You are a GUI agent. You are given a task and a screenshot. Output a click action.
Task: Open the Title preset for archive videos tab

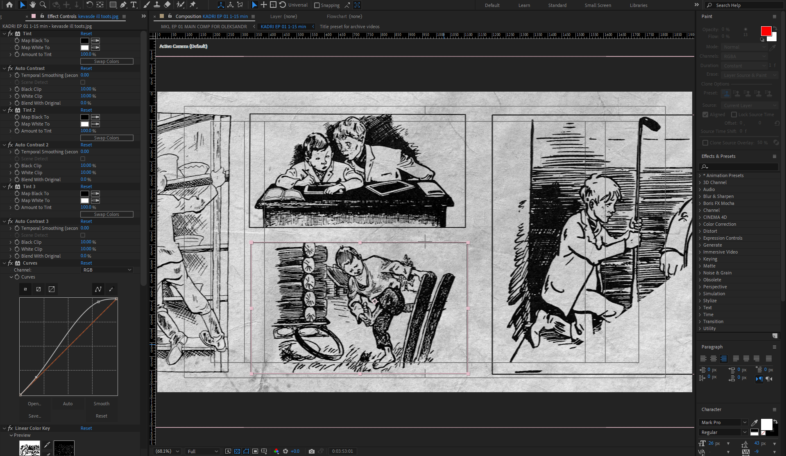click(x=349, y=27)
